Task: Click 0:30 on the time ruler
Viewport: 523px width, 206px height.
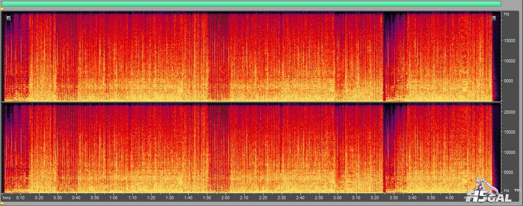Action: click(58, 197)
